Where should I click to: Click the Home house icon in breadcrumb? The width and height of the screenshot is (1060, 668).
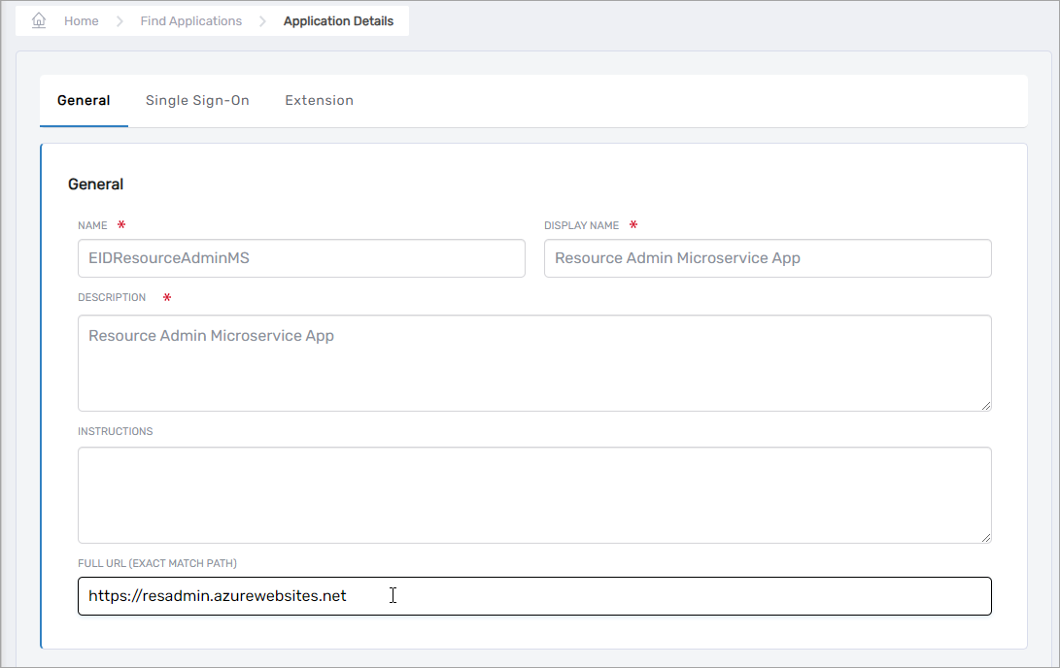click(39, 20)
